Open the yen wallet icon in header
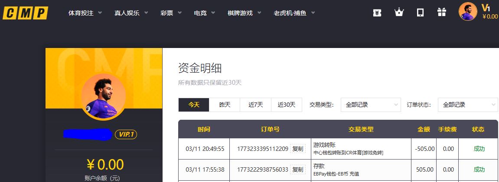 coord(377,13)
